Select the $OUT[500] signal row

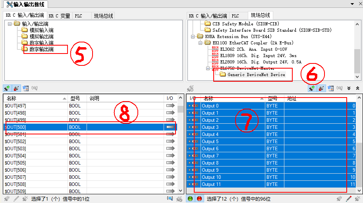(x=90, y=127)
